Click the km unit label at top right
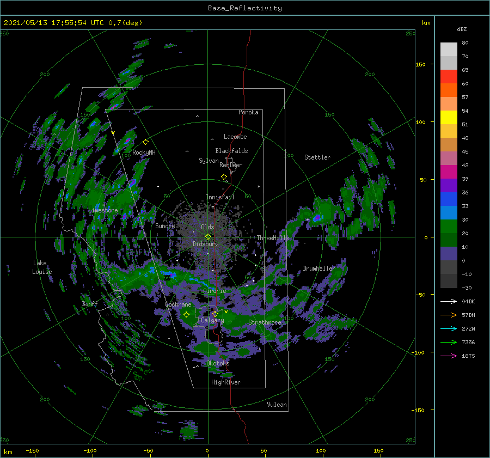Image resolution: width=490 pixels, height=458 pixels. click(x=426, y=23)
